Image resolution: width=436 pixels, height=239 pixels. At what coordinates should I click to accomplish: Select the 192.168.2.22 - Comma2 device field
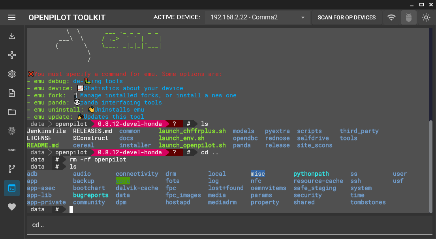[x=257, y=17]
